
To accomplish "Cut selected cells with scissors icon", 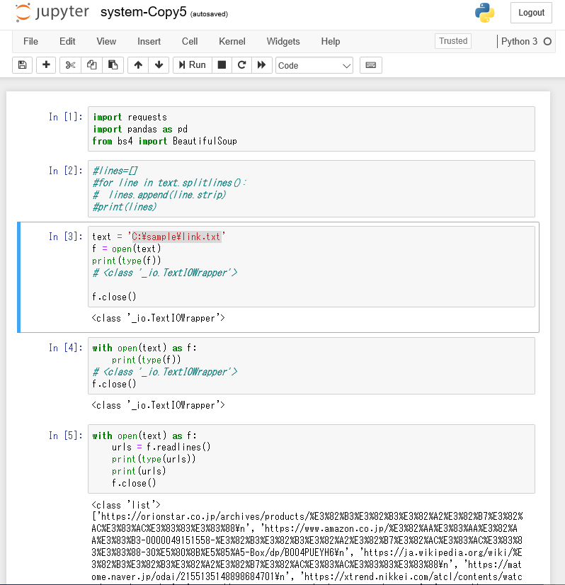I will 70,65.
